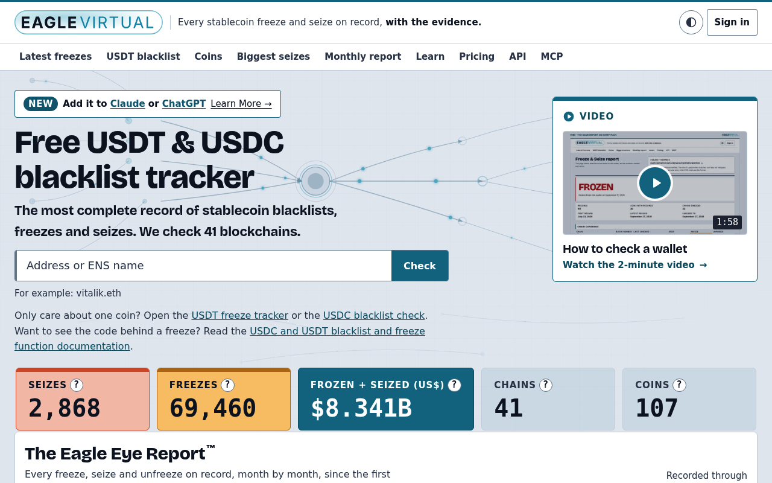This screenshot has width=772, height=483.
Task: Click the FREEZES value 69,460
Action: pyautogui.click(x=213, y=409)
